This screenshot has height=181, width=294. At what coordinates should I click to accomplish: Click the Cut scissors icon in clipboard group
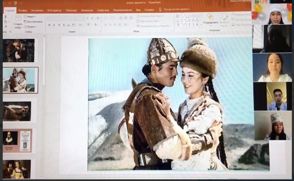click(6, 16)
